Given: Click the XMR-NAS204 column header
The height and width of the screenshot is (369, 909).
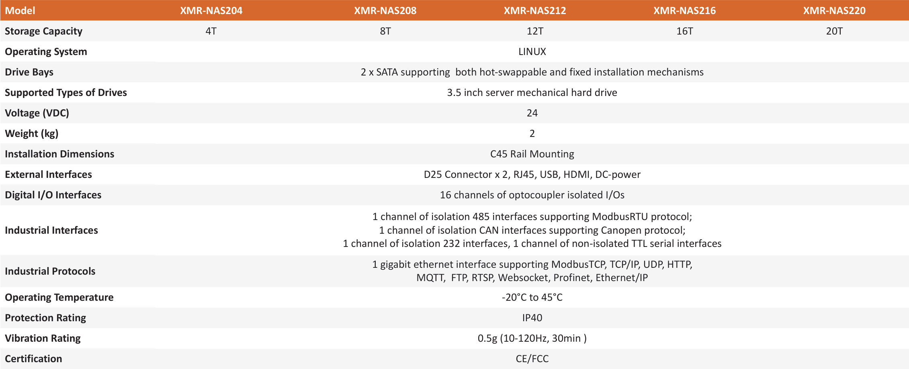Looking at the screenshot, I should pos(211,10).
